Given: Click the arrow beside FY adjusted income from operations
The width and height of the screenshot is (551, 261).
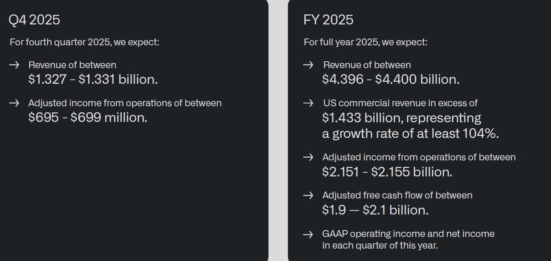Looking at the screenshot, I should coord(308,157).
